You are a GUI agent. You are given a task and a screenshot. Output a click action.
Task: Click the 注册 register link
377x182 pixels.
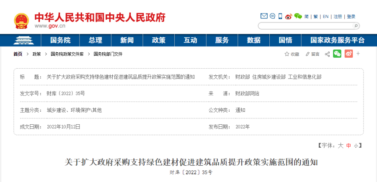[338, 17]
